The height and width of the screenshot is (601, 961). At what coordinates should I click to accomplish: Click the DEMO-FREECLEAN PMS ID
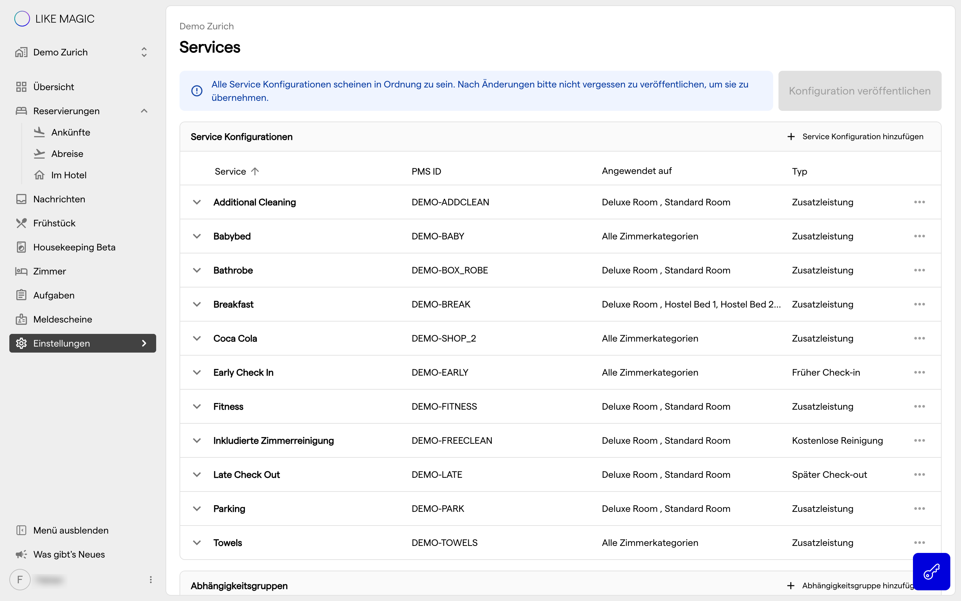[x=451, y=440]
